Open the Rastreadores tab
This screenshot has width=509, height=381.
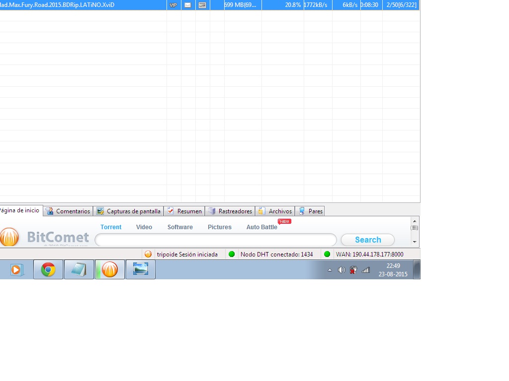pos(230,211)
